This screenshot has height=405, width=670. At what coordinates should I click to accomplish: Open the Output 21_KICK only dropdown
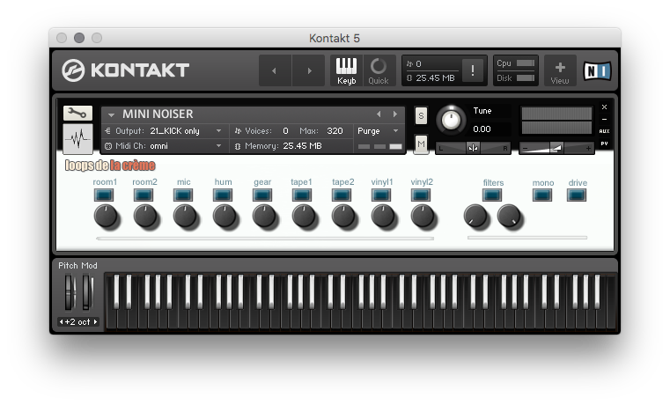pyautogui.click(x=165, y=130)
